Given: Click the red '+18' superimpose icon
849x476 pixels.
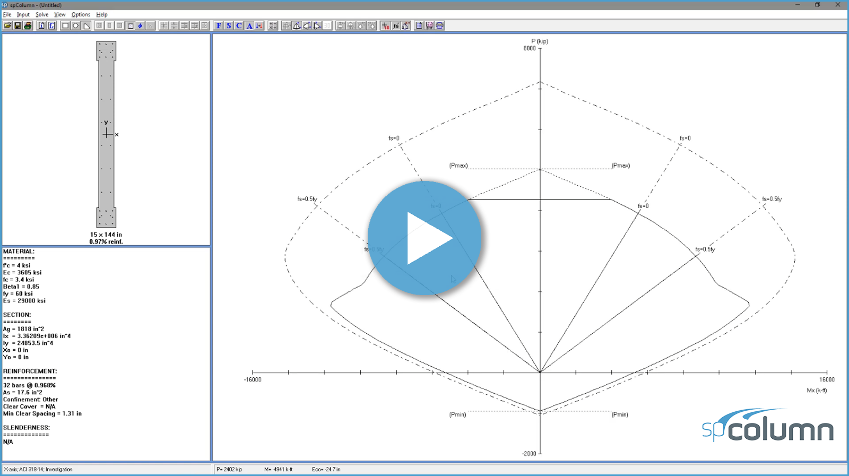Looking at the screenshot, I should point(386,25).
